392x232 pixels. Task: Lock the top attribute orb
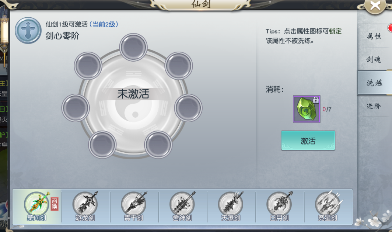click(133, 47)
